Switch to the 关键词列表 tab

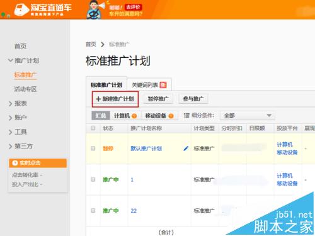[149, 85]
